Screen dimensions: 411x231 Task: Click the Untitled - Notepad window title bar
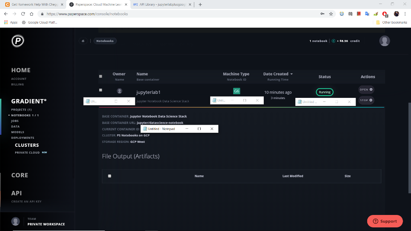click(179, 129)
